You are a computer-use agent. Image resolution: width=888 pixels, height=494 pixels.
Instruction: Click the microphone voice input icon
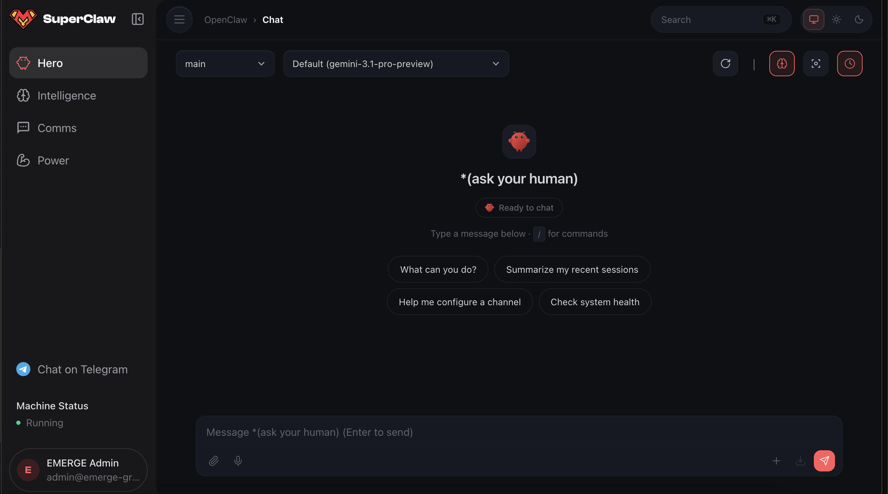click(238, 461)
